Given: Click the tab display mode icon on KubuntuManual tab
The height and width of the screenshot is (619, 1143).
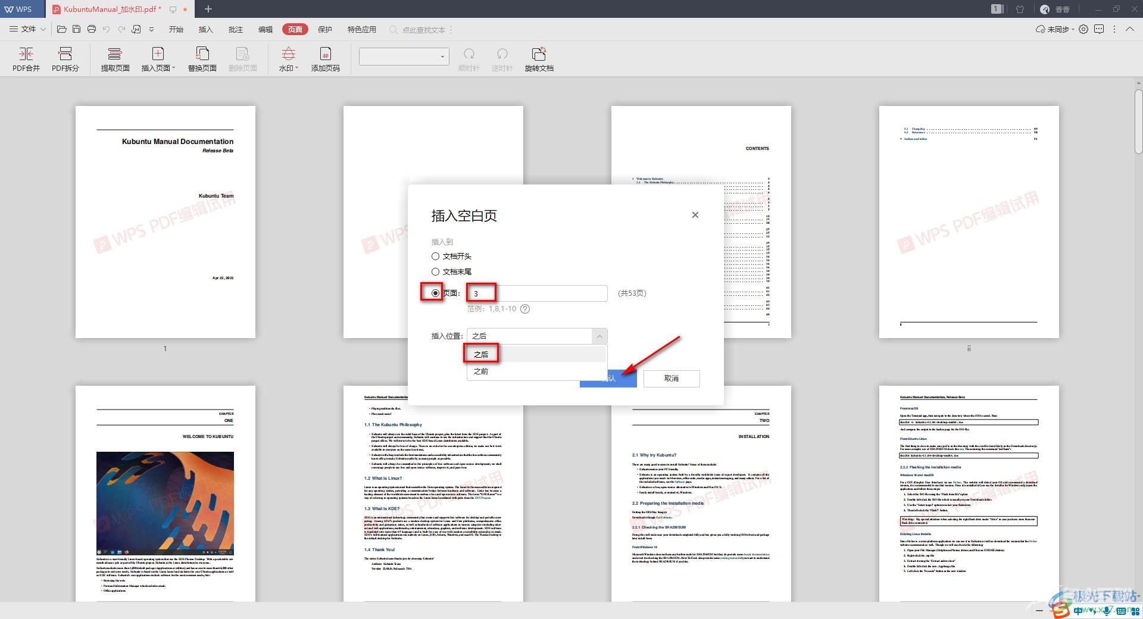Looking at the screenshot, I should (x=173, y=10).
